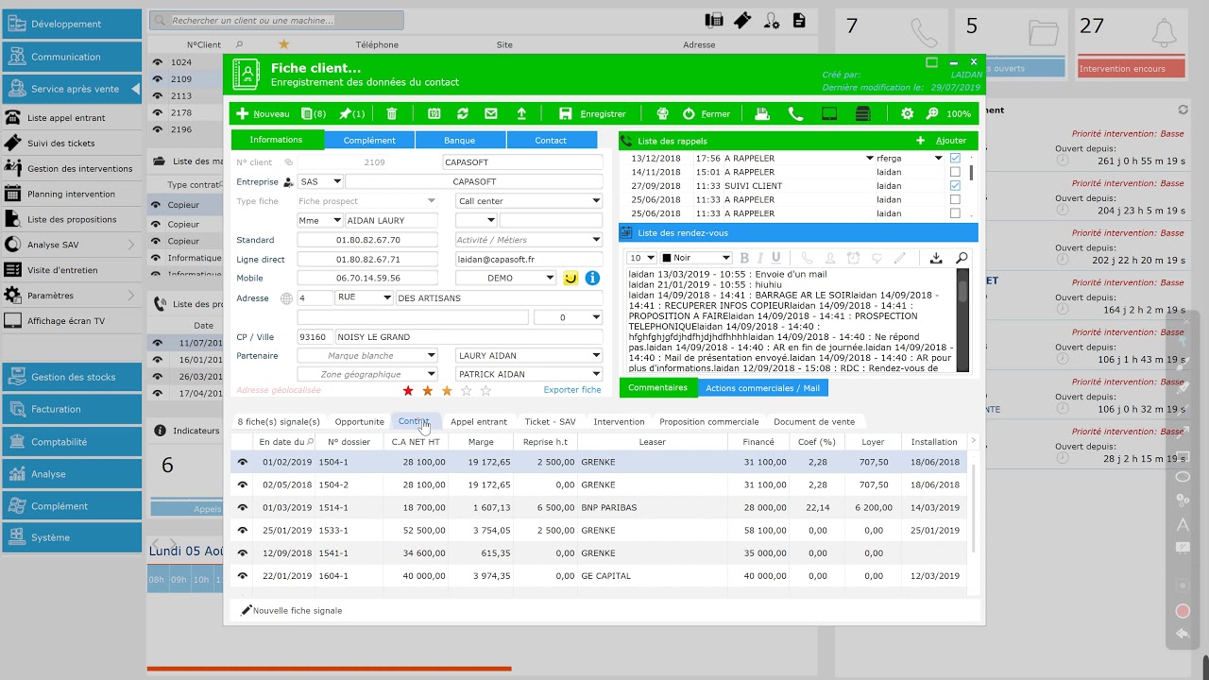1209x680 pixels.
Task: Open settings gear icon in client toolbar
Action: pos(907,113)
